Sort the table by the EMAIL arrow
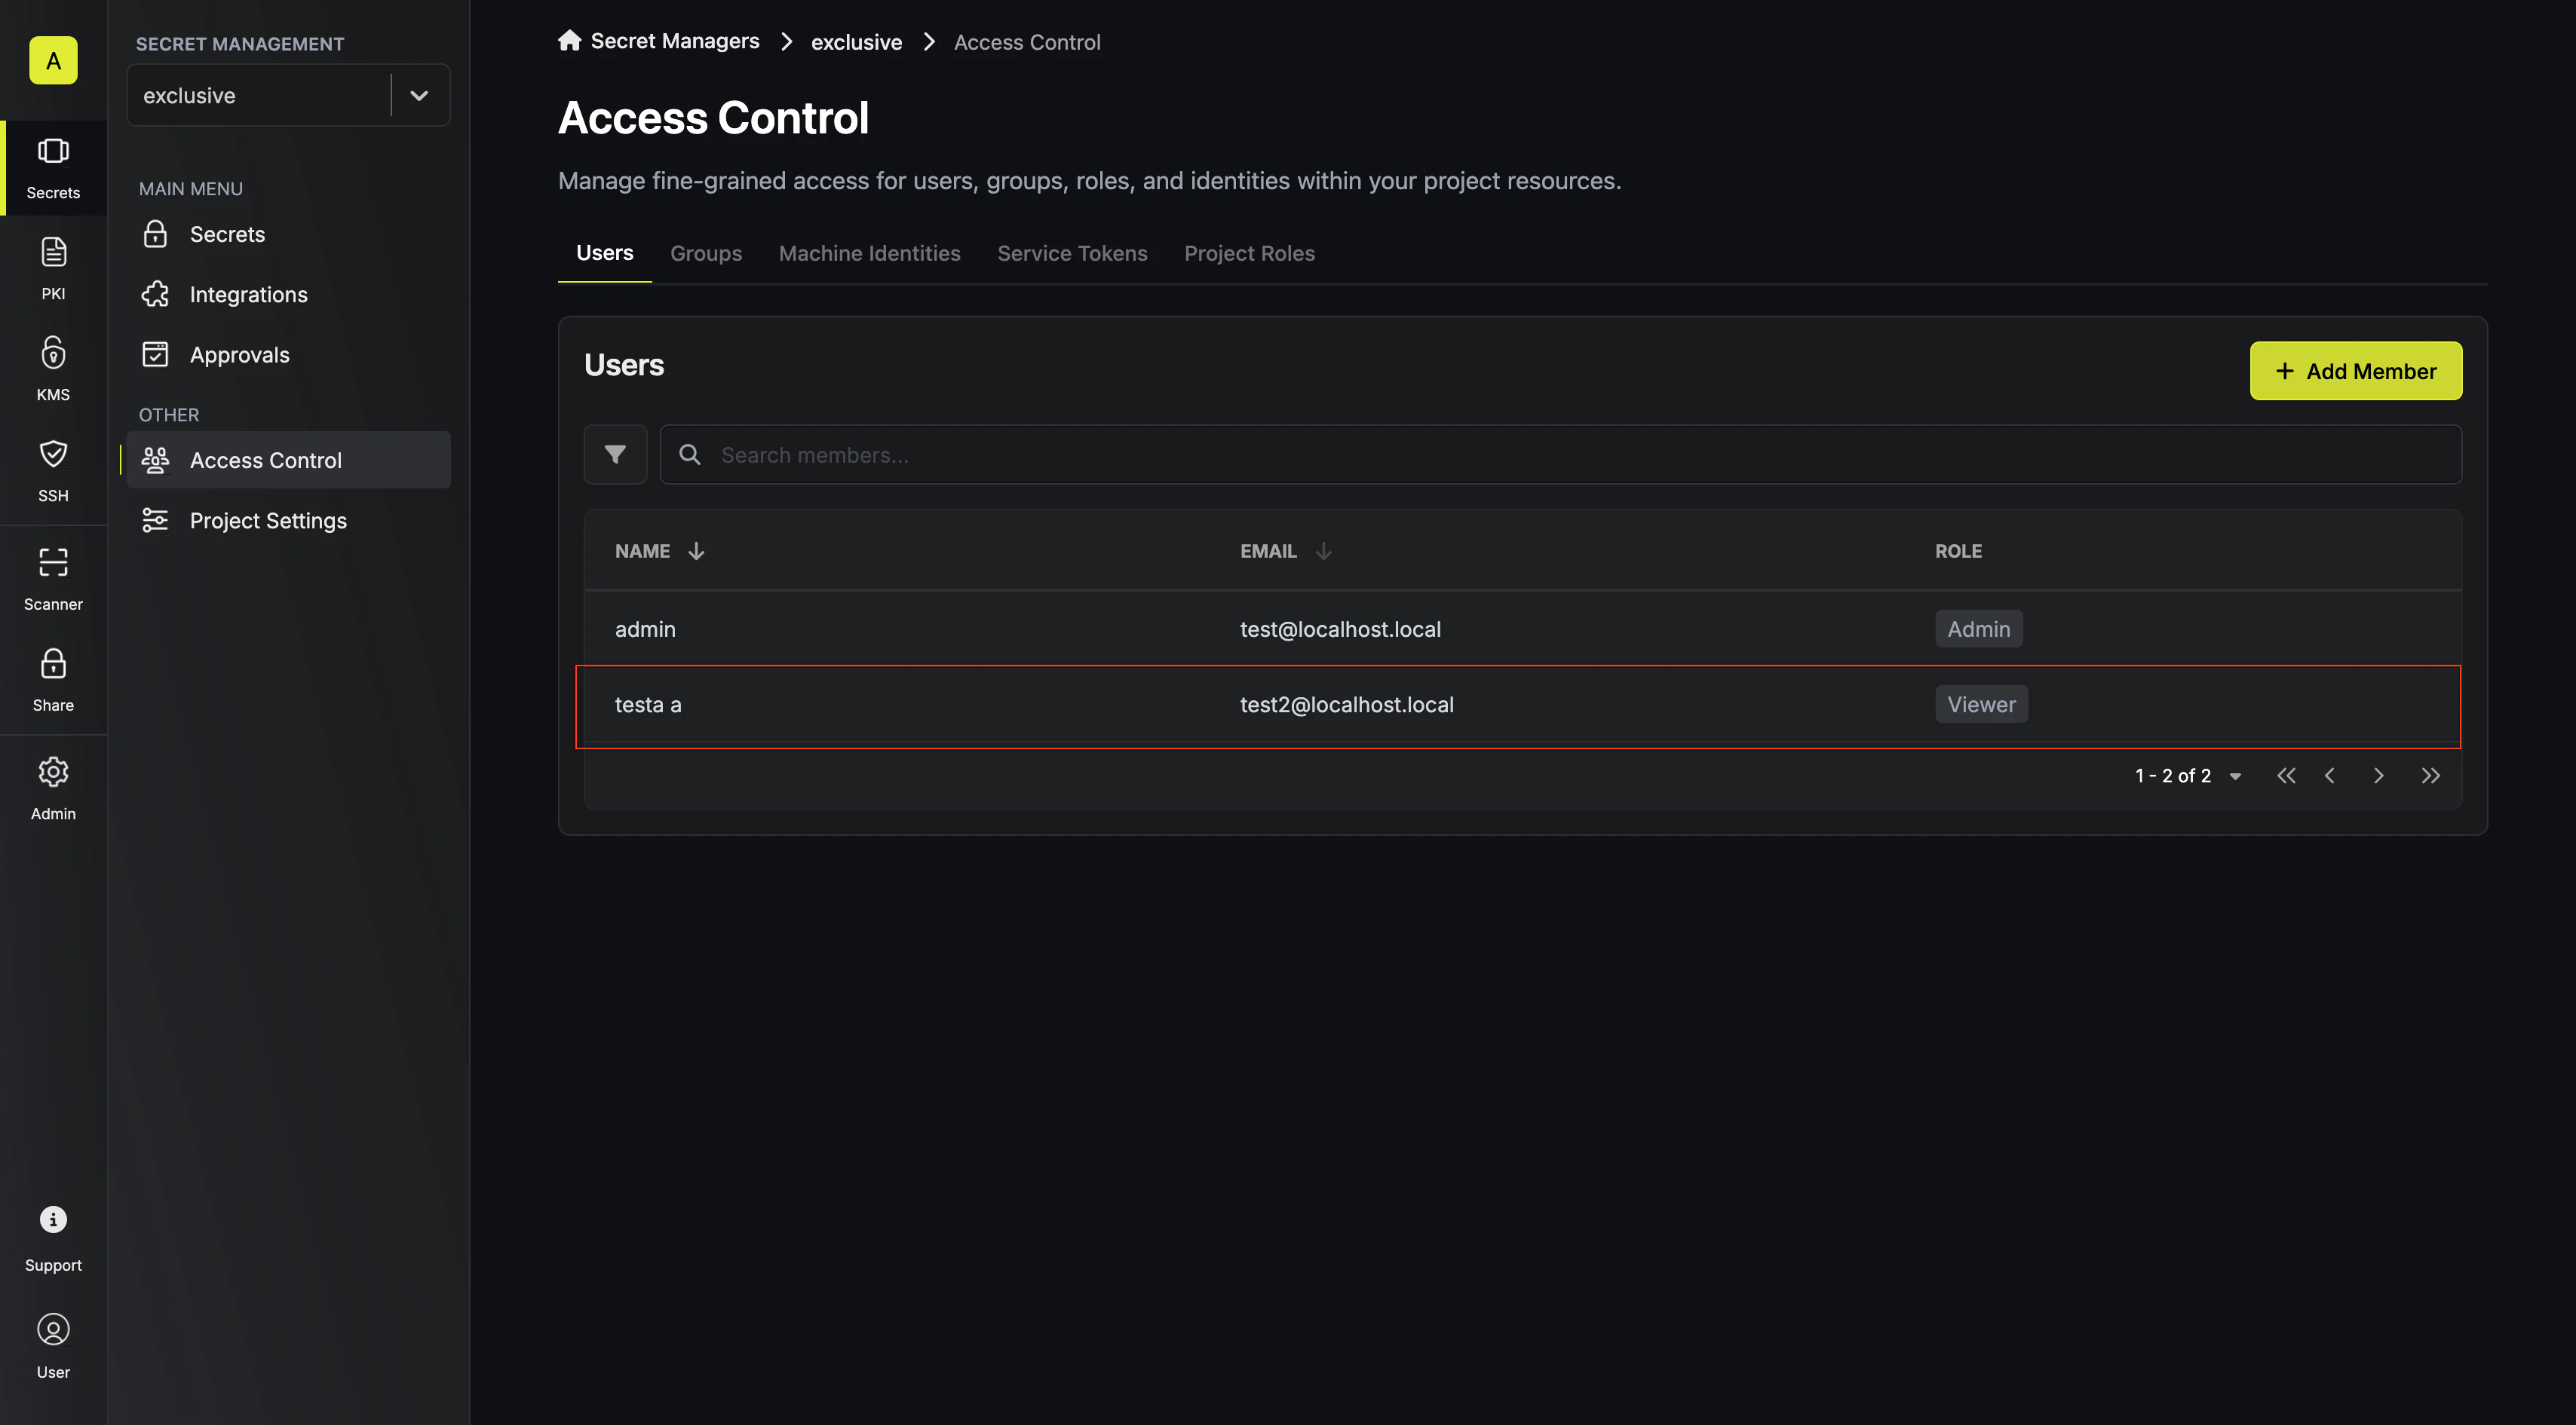 tap(1323, 551)
